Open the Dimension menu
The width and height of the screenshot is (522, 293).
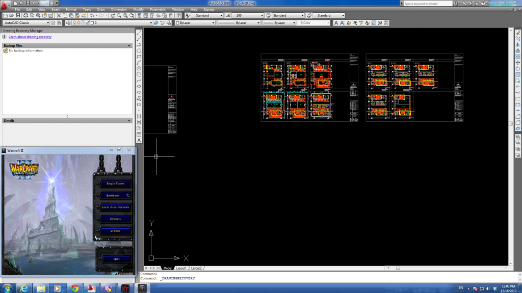119,9
